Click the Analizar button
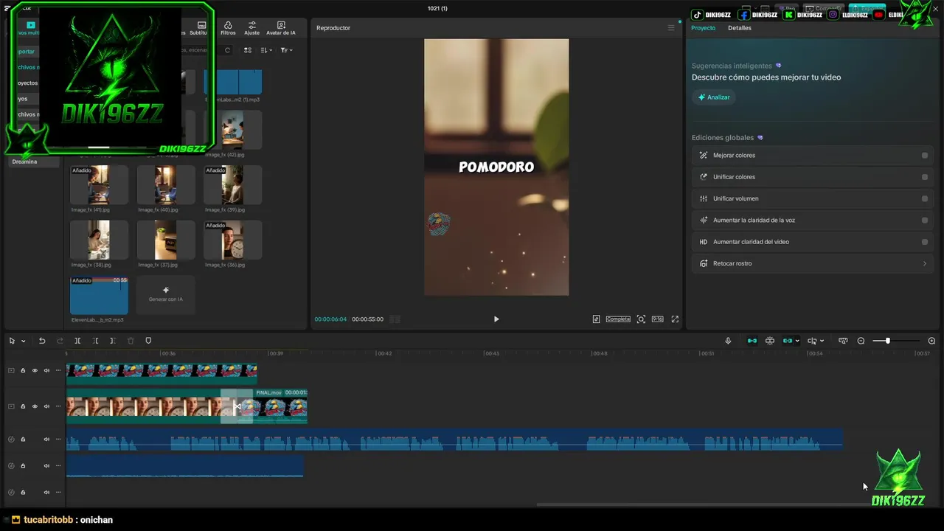This screenshot has width=944, height=531. 713,97
